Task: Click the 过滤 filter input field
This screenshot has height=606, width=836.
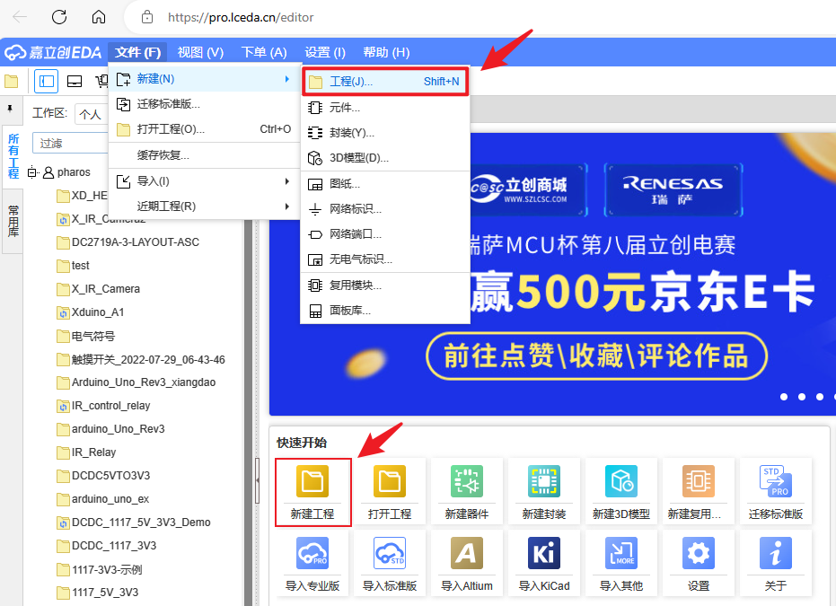Action: 70,144
